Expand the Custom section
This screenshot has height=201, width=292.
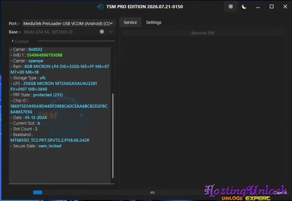[20, 41]
